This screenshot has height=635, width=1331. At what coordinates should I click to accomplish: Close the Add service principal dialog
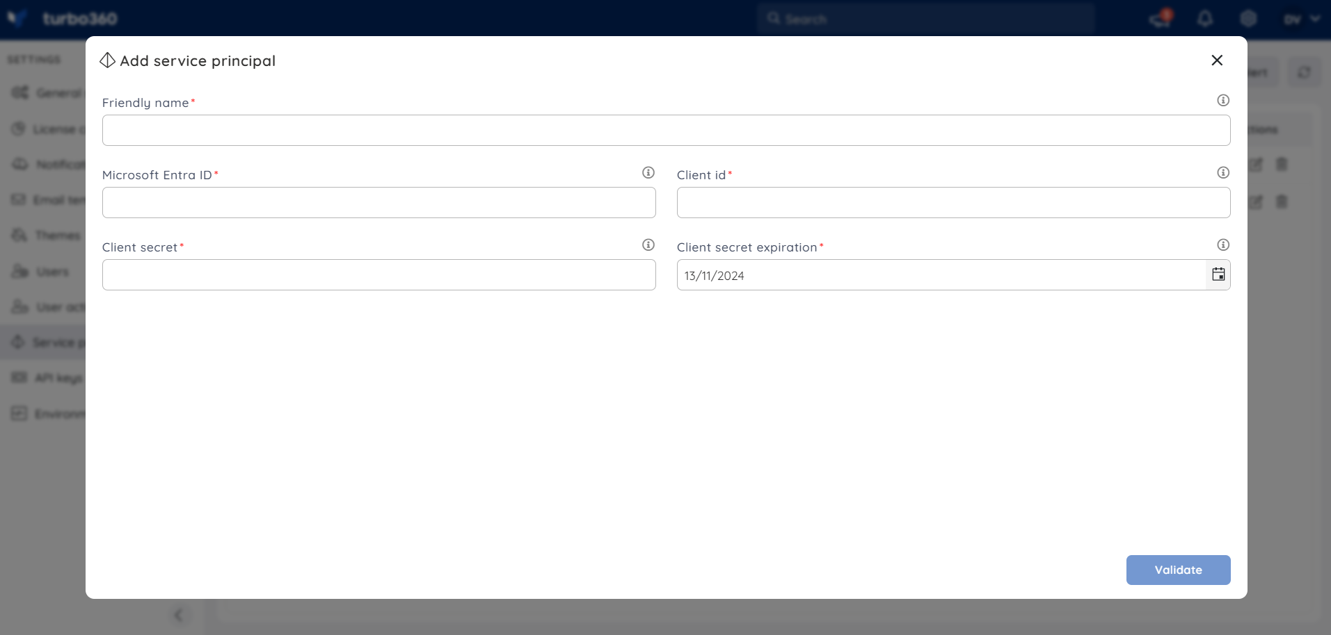coord(1216,60)
